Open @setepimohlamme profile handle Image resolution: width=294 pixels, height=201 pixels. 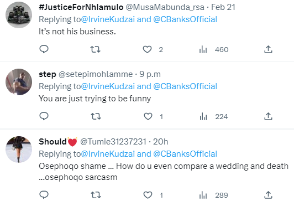point(96,74)
